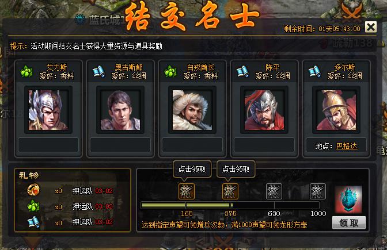The width and height of the screenshot is (387, 250).
Task: Click the first 点击领取 tooltip button
Action: (x=192, y=169)
